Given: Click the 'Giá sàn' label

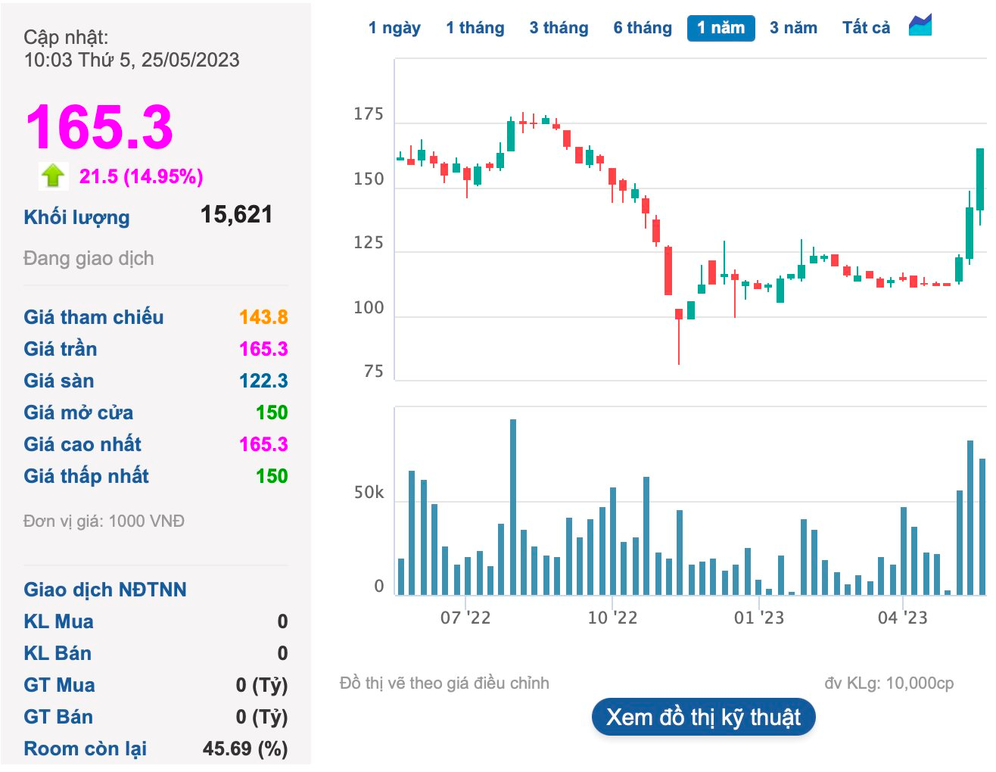Looking at the screenshot, I should pyautogui.click(x=58, y=381).
